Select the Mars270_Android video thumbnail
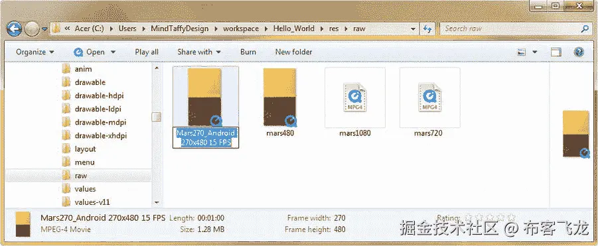 205,97
